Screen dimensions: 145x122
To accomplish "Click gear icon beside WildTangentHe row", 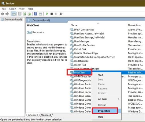I will pyautogui.click(x=72, y=80).
